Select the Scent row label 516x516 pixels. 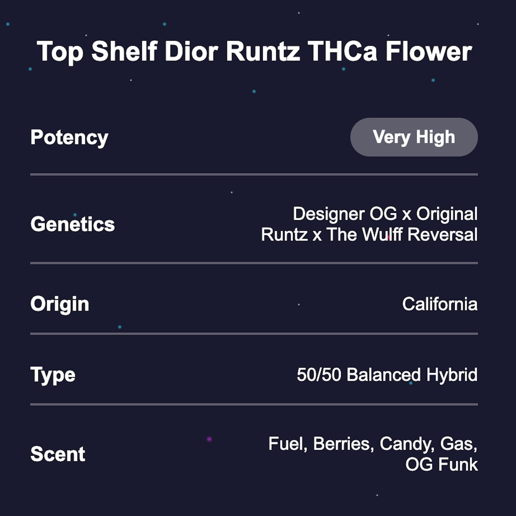[x=58, y=454]
